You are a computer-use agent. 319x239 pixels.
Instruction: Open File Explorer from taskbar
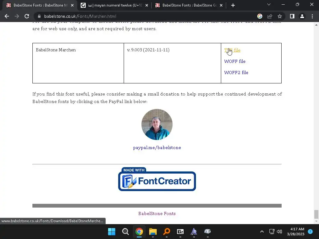153,232
